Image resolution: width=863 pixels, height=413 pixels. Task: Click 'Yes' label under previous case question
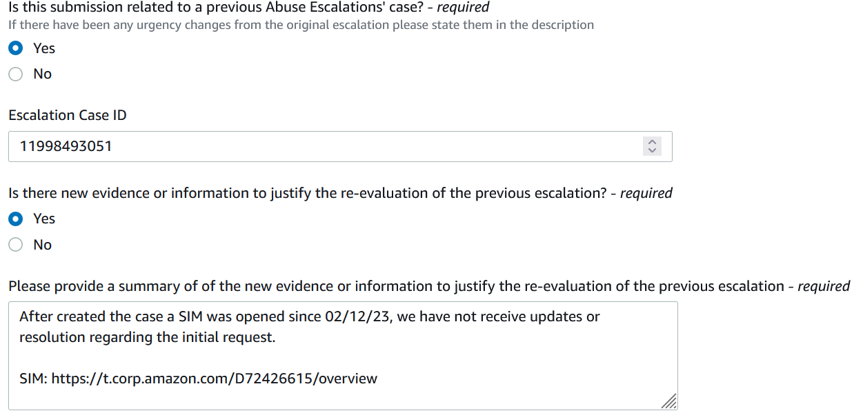[44, 48]
